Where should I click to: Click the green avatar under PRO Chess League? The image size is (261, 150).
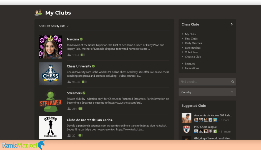click(215, 131)
